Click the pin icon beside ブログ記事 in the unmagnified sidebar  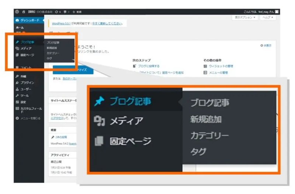[x=17, y=42]
